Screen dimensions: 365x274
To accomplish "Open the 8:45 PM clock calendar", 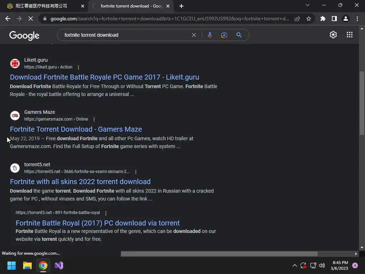I will coord(339,265).
